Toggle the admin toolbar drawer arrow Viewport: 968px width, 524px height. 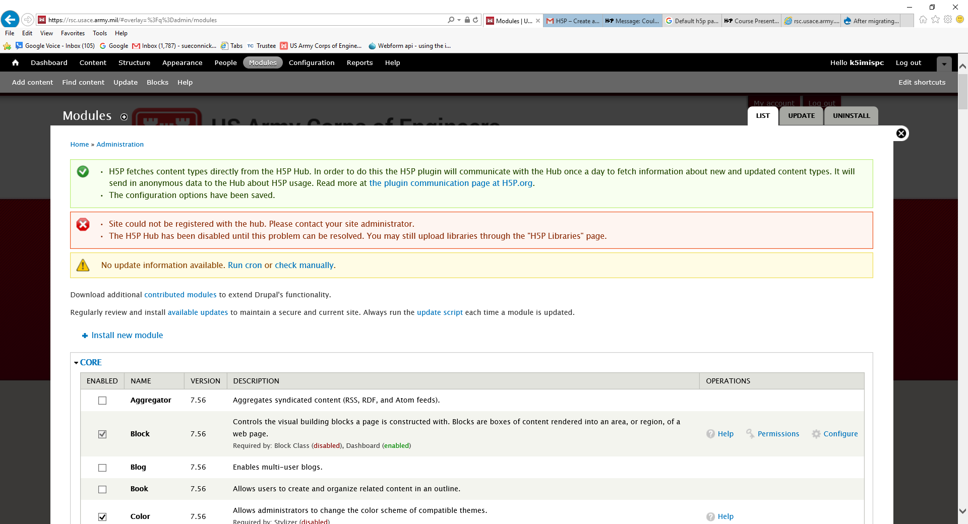944,64
